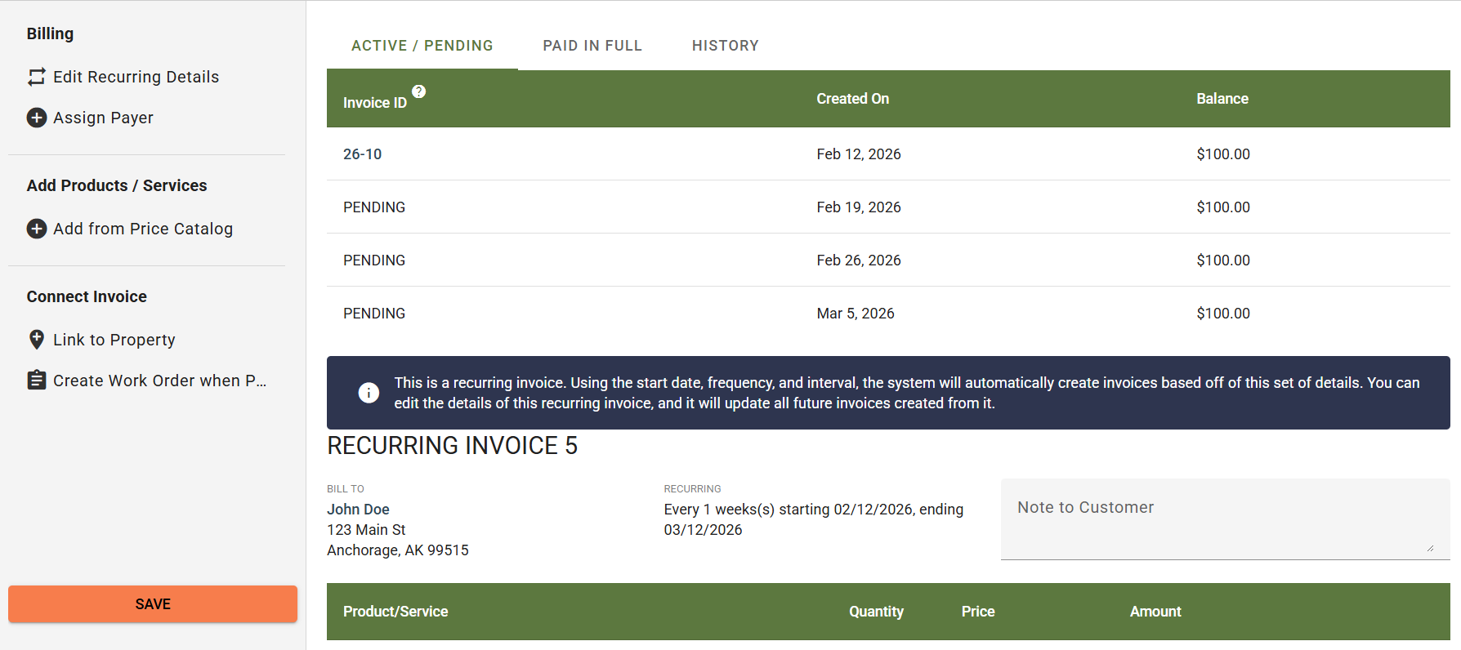
Task: Click the Product/Service column header
Action: pyautogui.click(x=395, y=612)
